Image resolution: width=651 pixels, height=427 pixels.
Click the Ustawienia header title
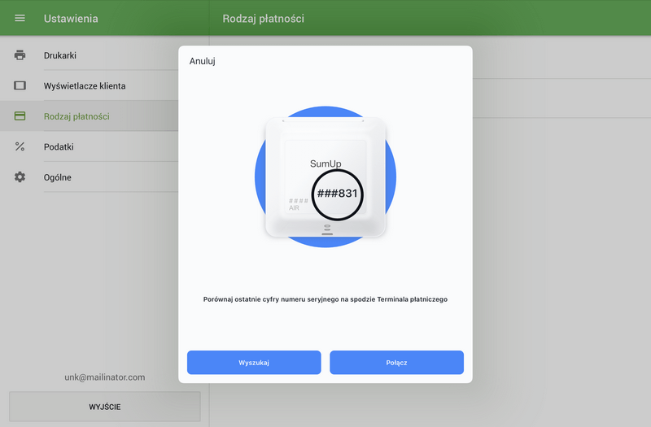click(x=71, y=18)
